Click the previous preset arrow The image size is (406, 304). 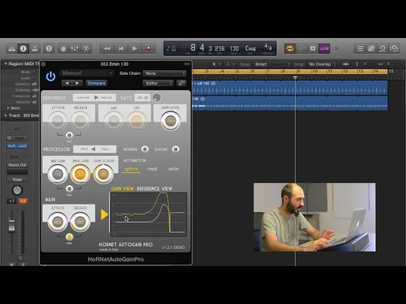67,83
